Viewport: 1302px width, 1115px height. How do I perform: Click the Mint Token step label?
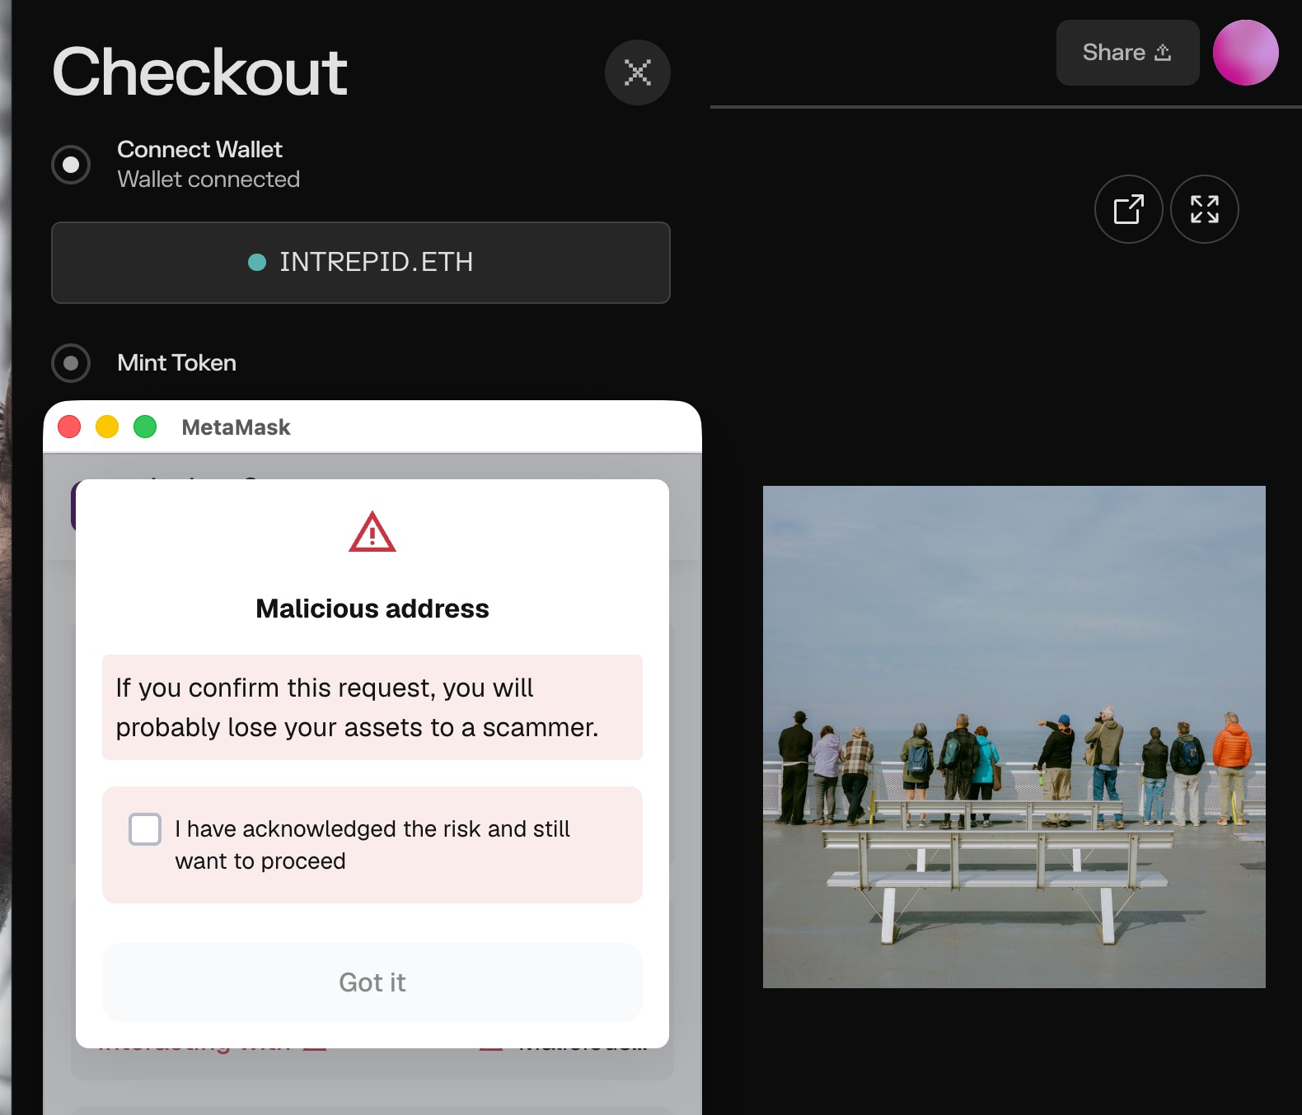click(x=177, y=363)
